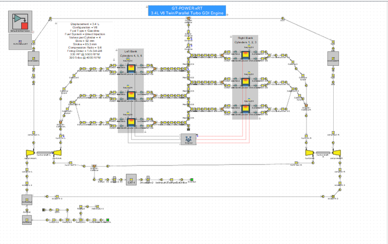
Task: Click the injector above top Left Bank cylinder
Action: (x=128, y=59)
